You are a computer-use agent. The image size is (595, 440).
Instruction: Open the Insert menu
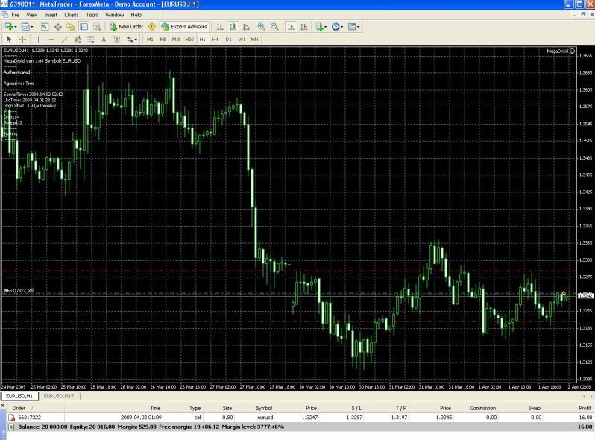point(51,15)
